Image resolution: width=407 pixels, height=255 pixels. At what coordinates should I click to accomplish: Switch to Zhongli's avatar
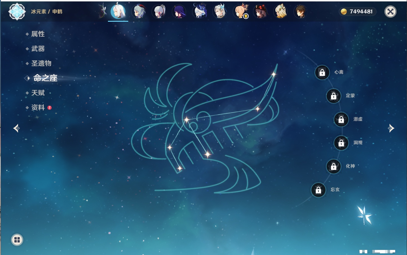point(300,12)
